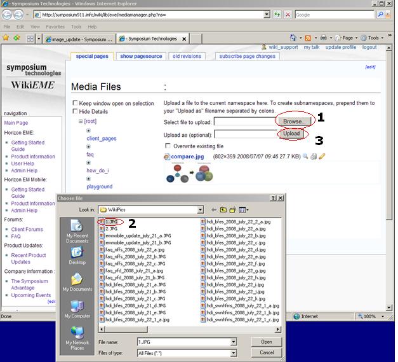
Task: Open the Views menu icon in dialog
Action: point(243,210)
